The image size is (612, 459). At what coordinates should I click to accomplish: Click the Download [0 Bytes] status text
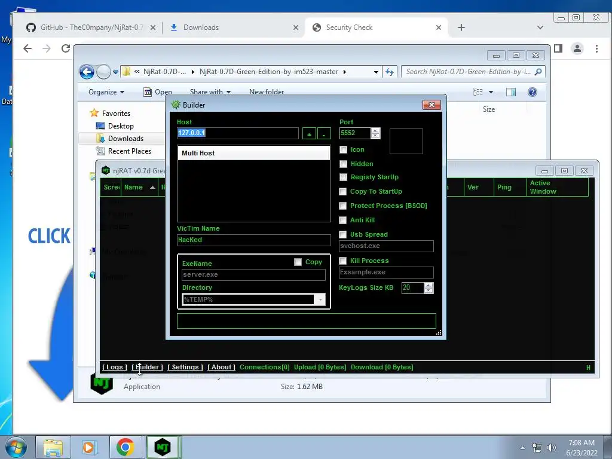tap(382, 367)
